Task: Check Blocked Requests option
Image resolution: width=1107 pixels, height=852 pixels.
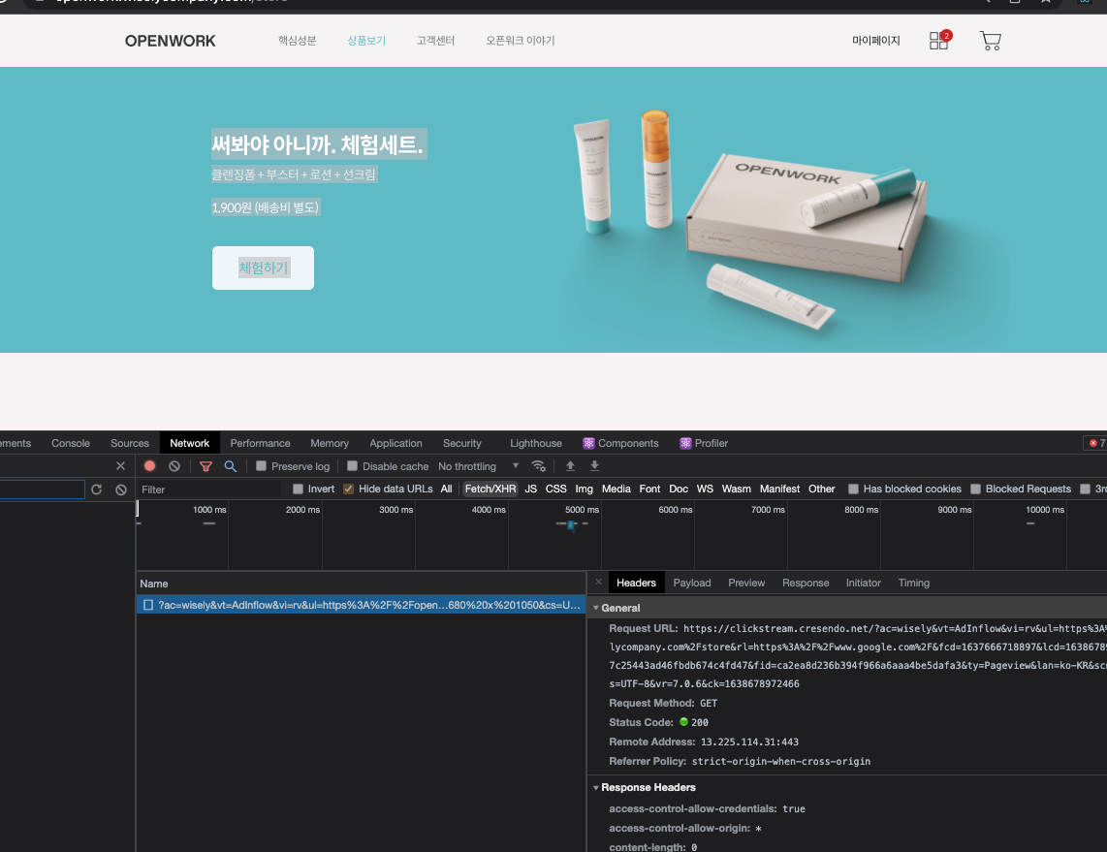Action: click(x=976, y=489)
